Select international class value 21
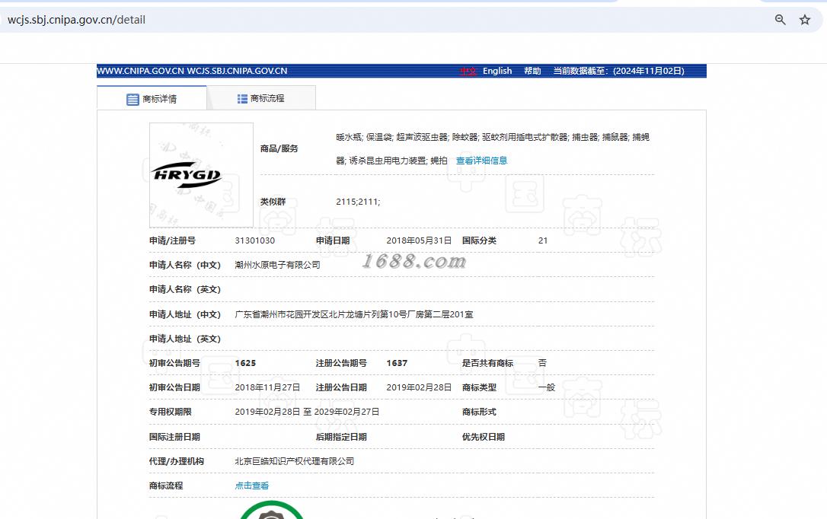 pos(543,240)
